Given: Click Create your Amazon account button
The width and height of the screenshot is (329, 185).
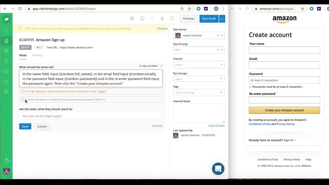Looking at the screenshot, I should pos(284,110).
